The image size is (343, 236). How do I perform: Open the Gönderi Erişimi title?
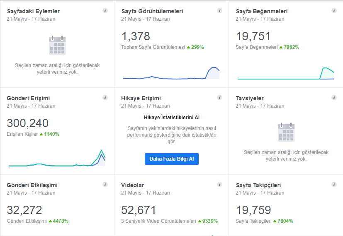(28, 98)
